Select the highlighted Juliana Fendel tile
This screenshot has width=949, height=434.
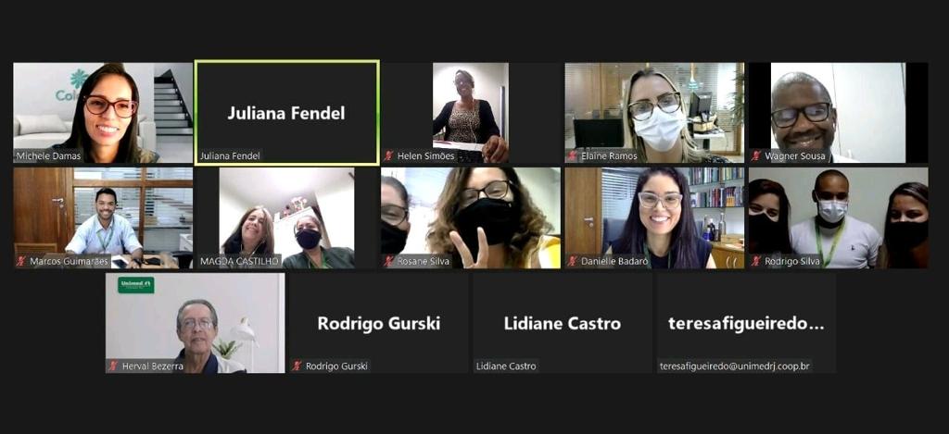pos(287,113)
